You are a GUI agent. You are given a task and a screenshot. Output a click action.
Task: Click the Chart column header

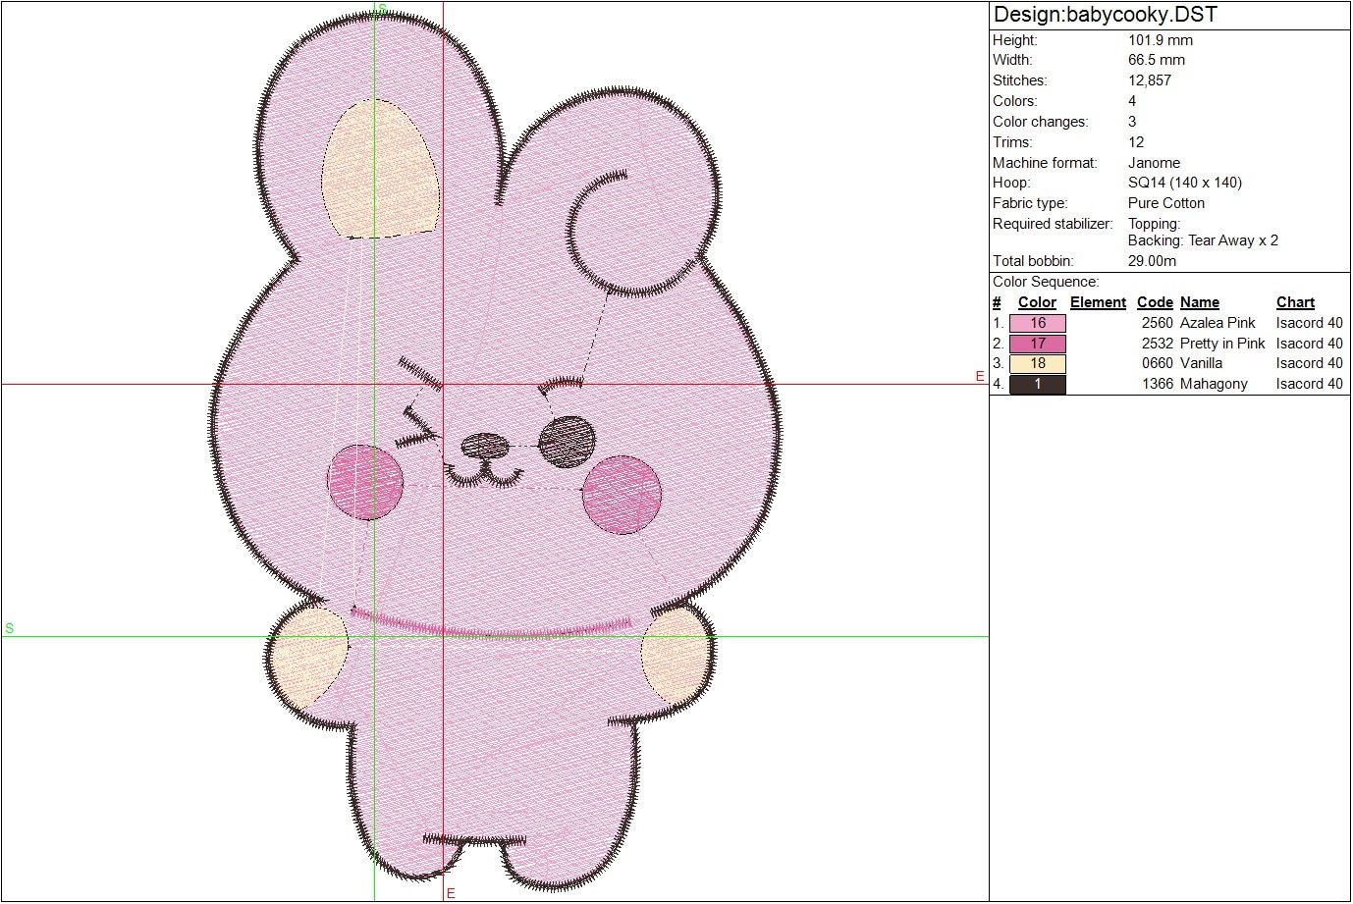[x=1294, y=301]
